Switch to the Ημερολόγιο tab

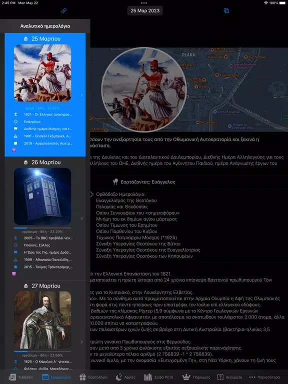click(56, 377)
